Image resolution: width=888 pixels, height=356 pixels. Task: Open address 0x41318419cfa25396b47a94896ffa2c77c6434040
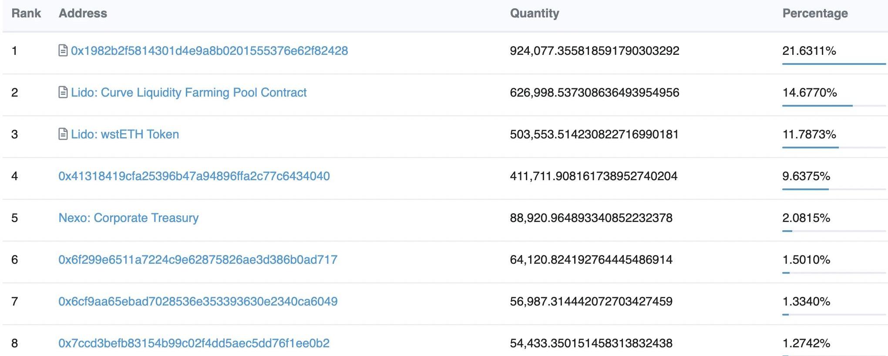[x=194, y=176]
